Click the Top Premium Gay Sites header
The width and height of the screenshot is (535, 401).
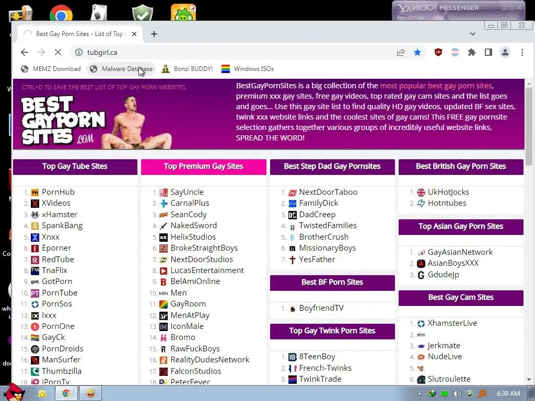coord(204,167)
